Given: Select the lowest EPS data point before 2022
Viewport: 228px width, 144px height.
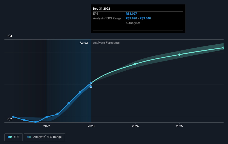Looking at the screenshot, I should tap(36, 122).
